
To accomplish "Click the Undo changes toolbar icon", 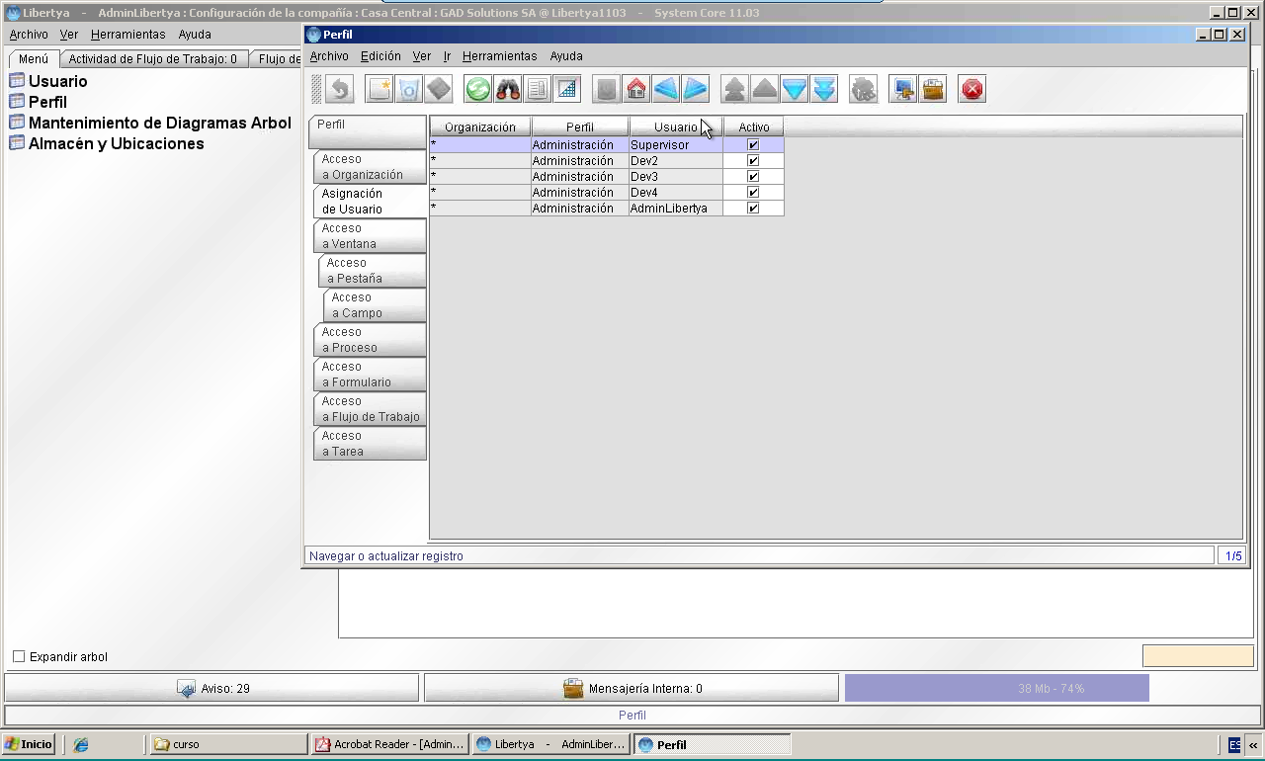I will (340, 90).
